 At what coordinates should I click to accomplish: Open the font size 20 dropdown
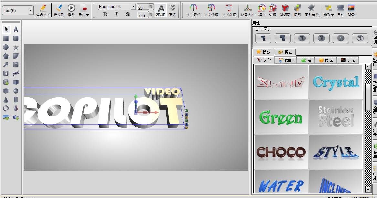(x=151, y=7)
